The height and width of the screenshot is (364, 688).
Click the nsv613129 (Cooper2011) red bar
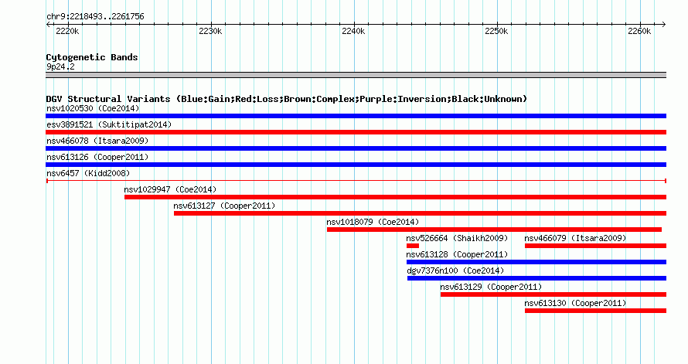click(553, 294)
